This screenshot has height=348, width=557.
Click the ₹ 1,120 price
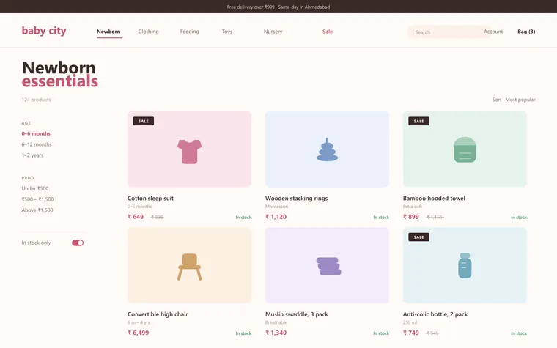[276, 217]
